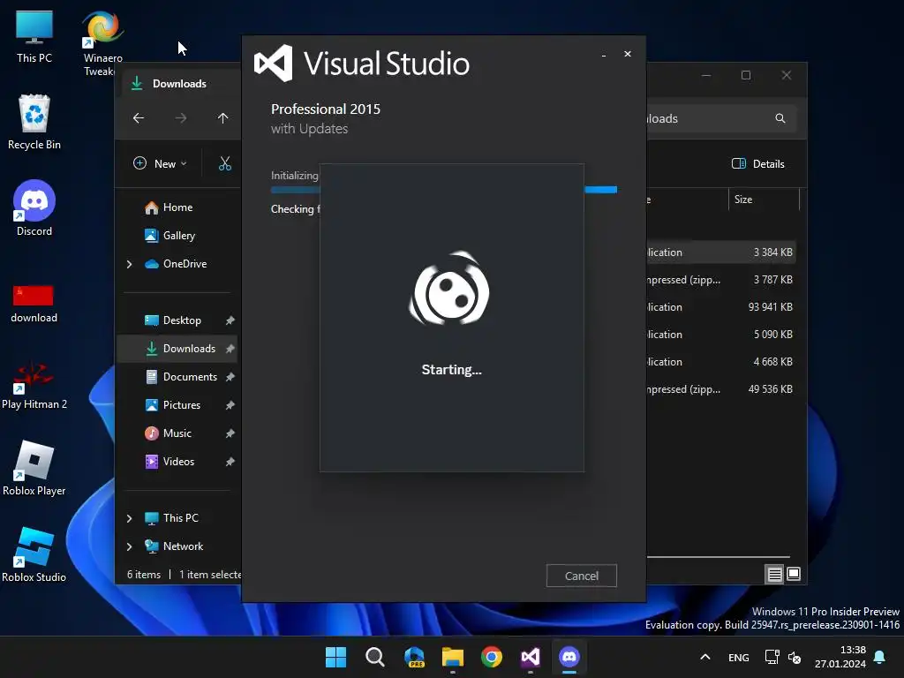Expand the This PC tree node
This screenshot has height=678, width=904.
click(129, 518)
